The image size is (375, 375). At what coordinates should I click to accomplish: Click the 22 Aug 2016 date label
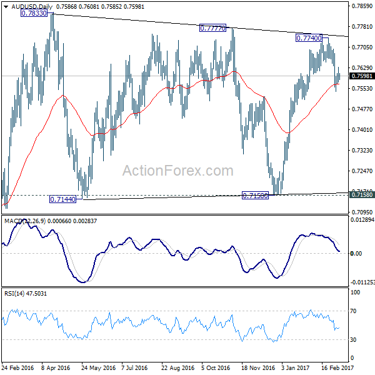177,367
